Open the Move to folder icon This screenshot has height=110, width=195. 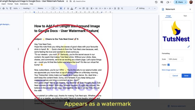point(71,1)
